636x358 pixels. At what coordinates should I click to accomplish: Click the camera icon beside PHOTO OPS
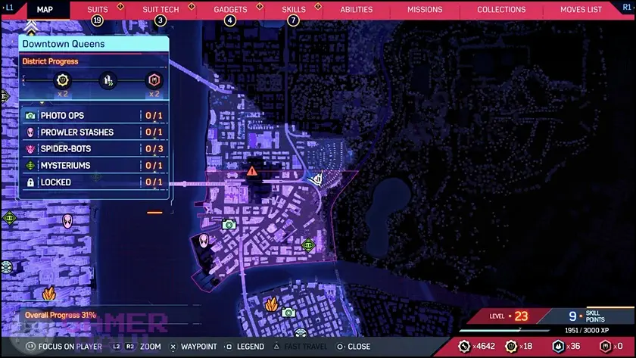[30, 116]
